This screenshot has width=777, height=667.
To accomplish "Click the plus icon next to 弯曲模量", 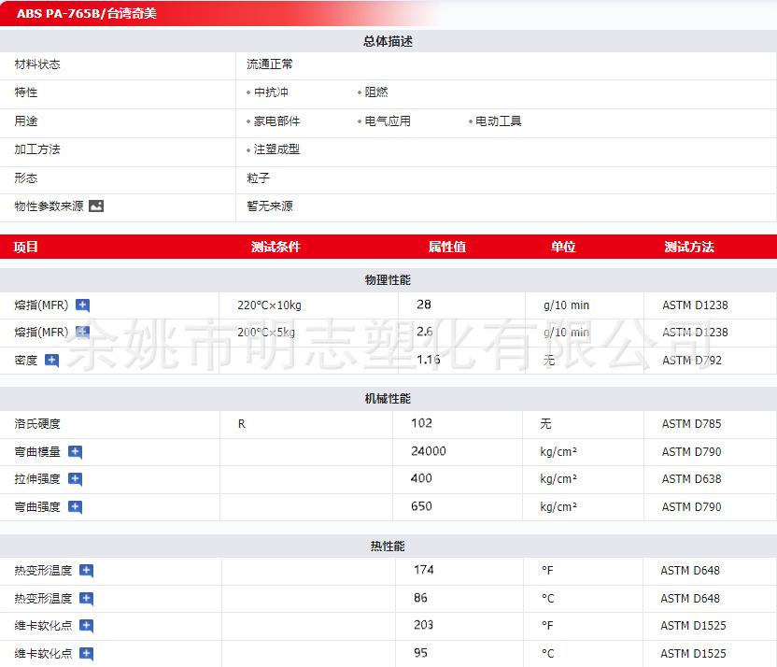I will point(75,452).
